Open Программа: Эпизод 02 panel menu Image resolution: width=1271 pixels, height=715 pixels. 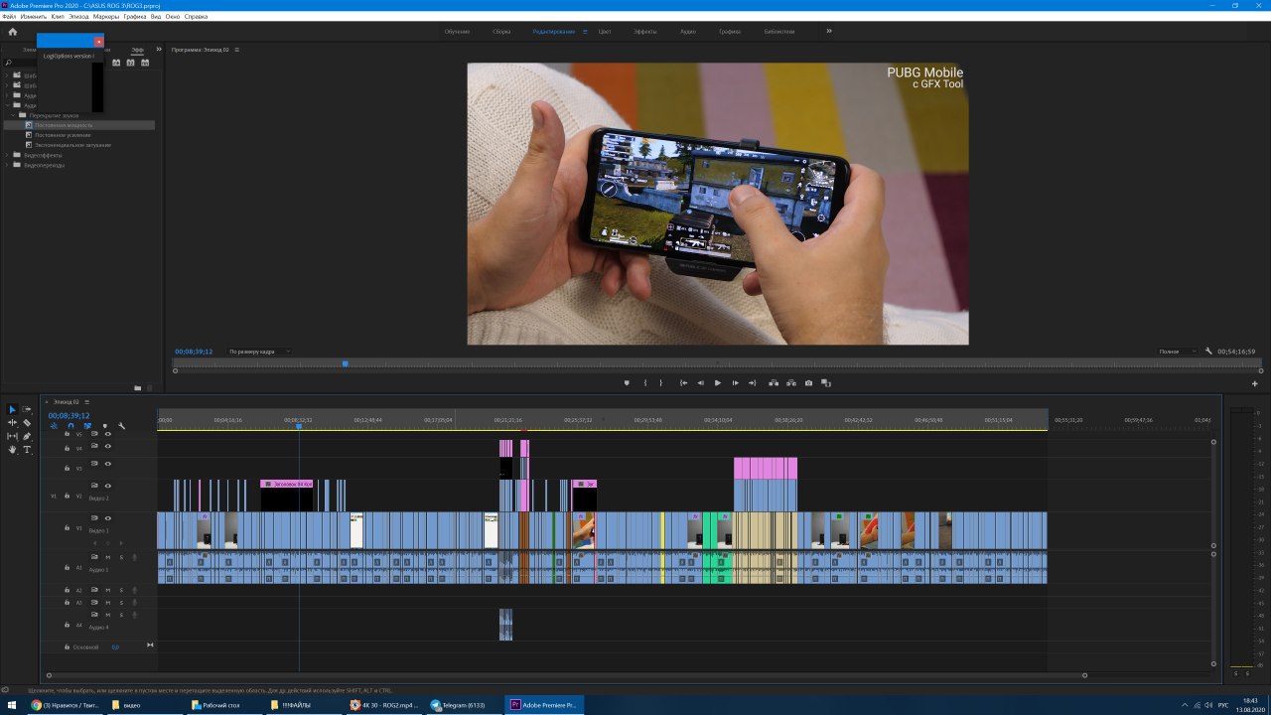click(236, 49)
